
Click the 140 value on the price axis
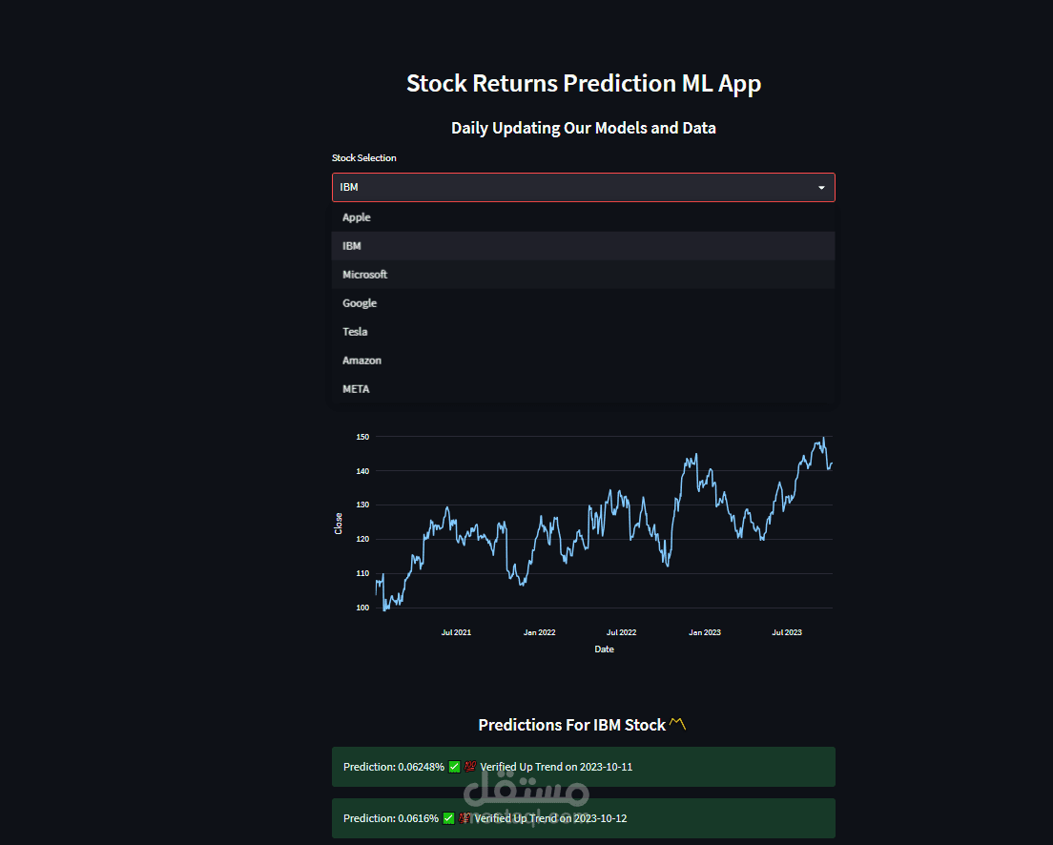(362, 471)
